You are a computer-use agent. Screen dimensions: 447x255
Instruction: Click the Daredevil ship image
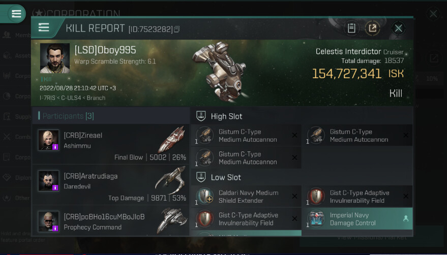point(170,179)
